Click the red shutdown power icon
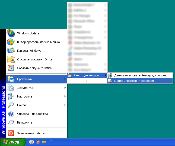This screenshot has height=146, width=175. [x=11, y=133]
